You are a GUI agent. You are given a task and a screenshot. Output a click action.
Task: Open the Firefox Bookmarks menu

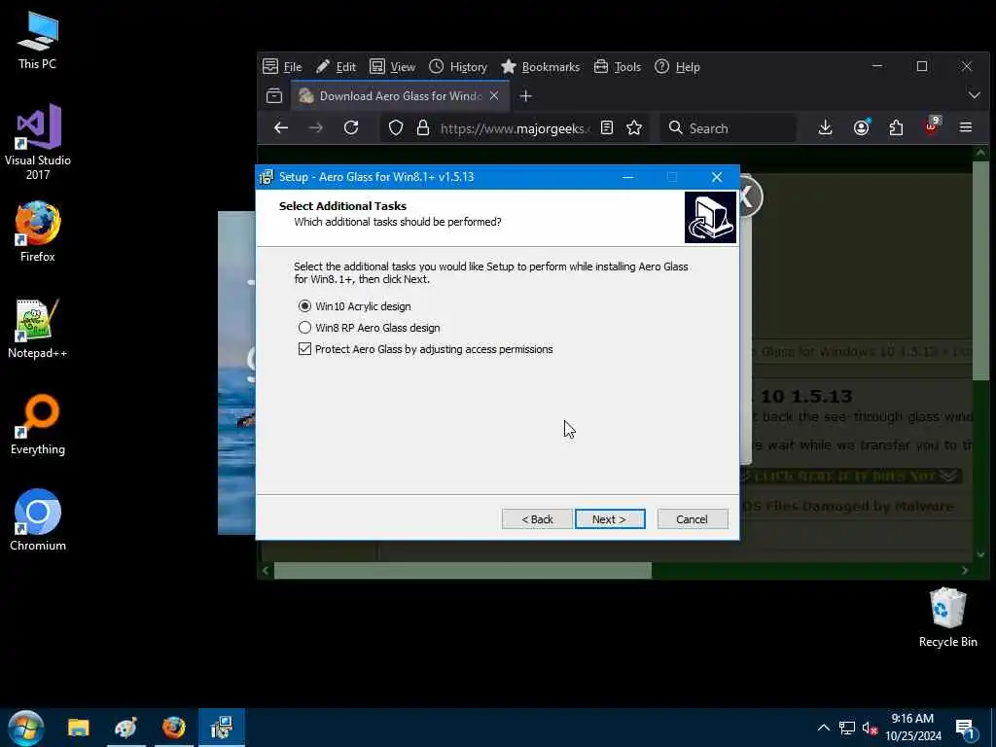(x=541, y=67)
